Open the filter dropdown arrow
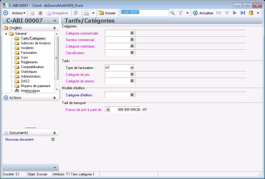 187,13
